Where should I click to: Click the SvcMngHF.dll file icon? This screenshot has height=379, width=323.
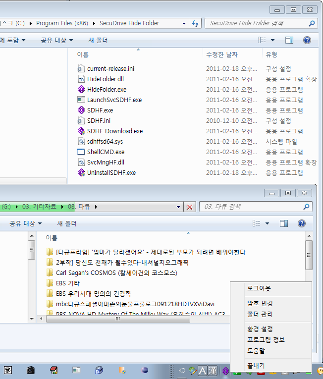point(81,162)
